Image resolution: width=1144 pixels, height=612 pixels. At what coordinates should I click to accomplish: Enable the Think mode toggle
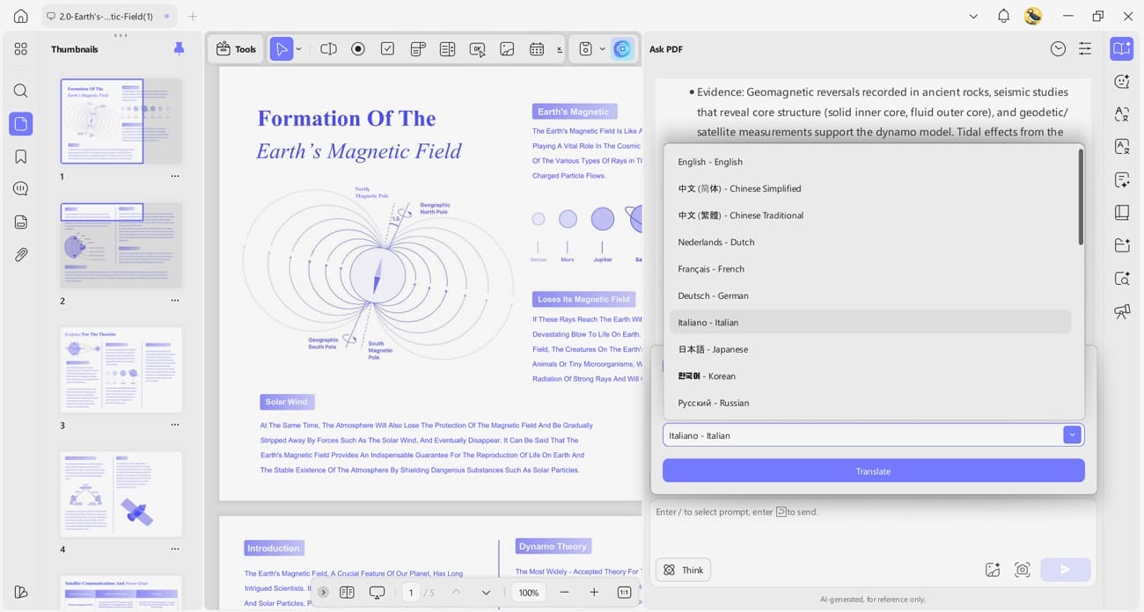click(x=684, y=570)
